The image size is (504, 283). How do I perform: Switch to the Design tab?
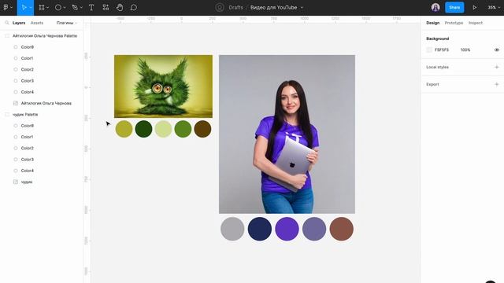(x=432, y=23)
